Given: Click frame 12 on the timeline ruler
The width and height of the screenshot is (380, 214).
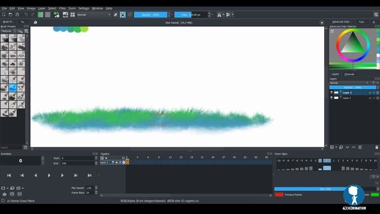Looking at the screenshot, I should pos(170,158).
